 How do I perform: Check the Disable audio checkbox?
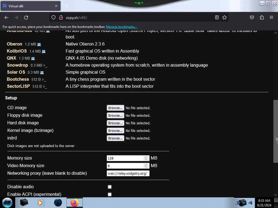[110, 187]
